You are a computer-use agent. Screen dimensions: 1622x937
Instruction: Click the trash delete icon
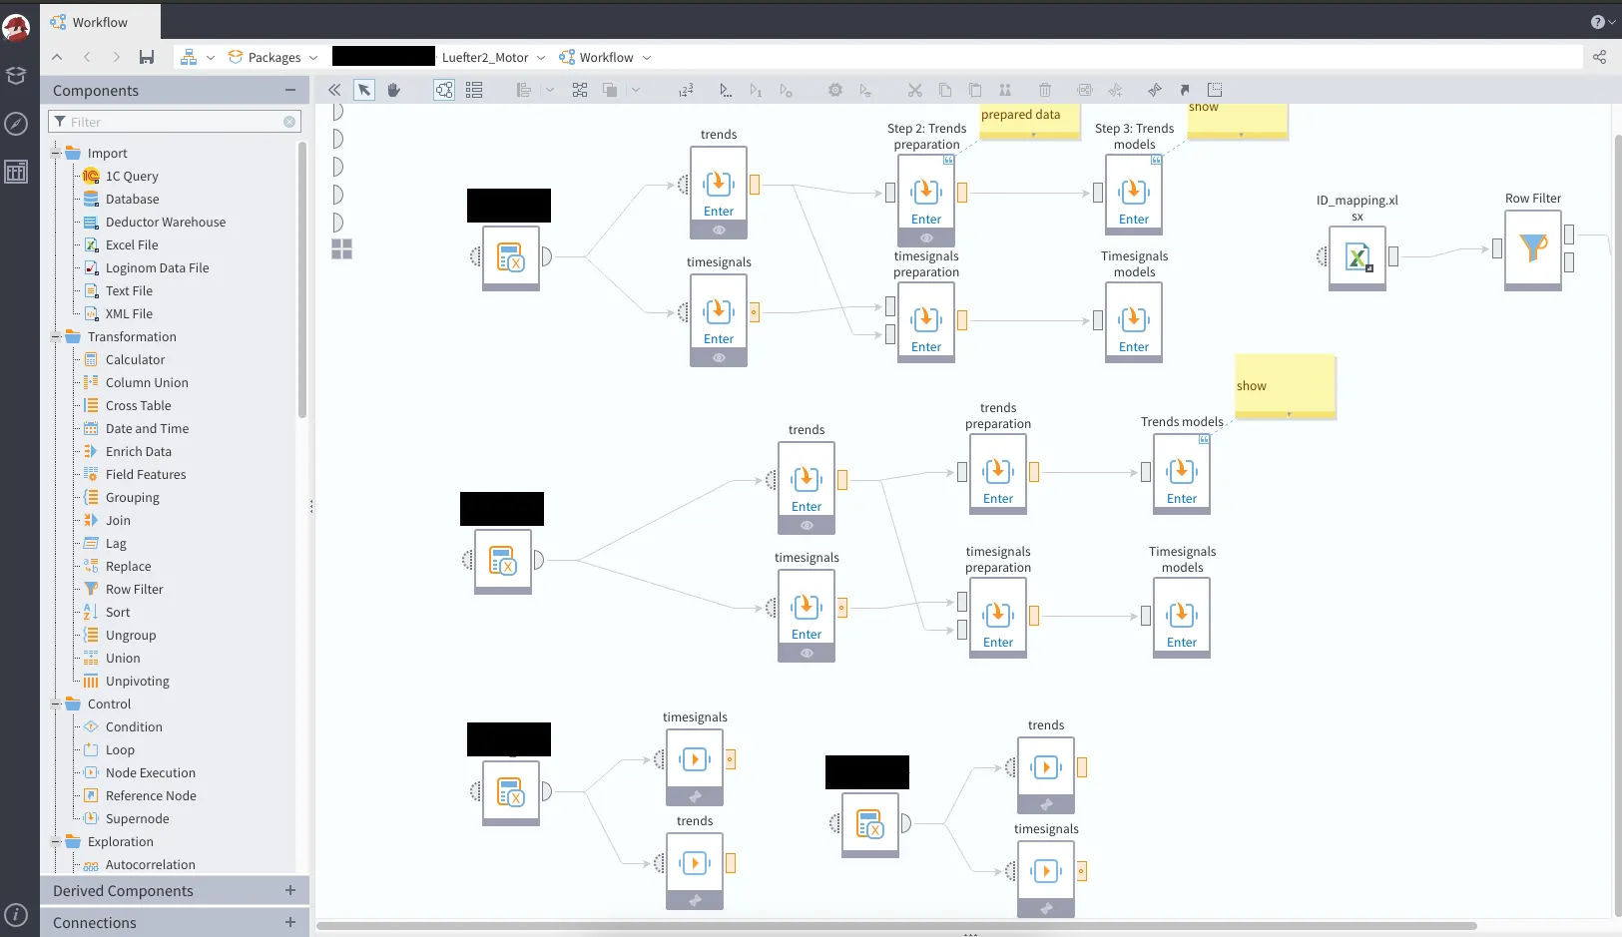point(1045,90)
